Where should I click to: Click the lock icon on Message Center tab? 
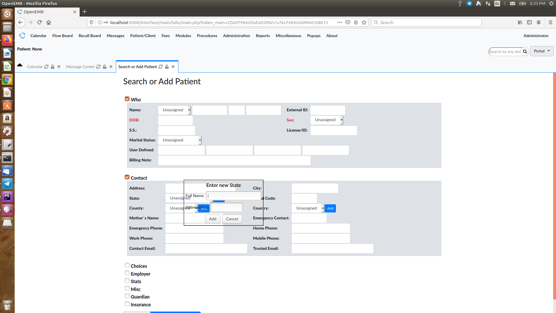(104, 67)
